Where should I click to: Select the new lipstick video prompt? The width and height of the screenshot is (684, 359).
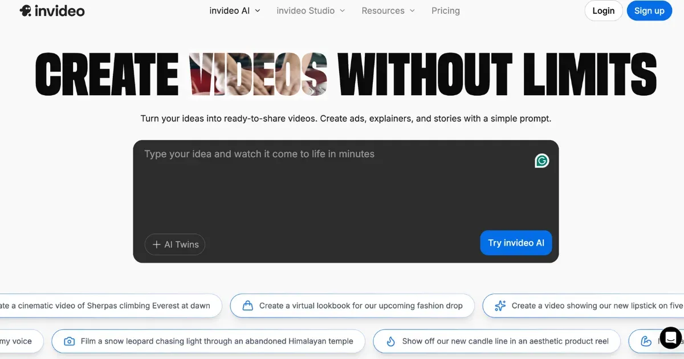[x=583, y=306]
